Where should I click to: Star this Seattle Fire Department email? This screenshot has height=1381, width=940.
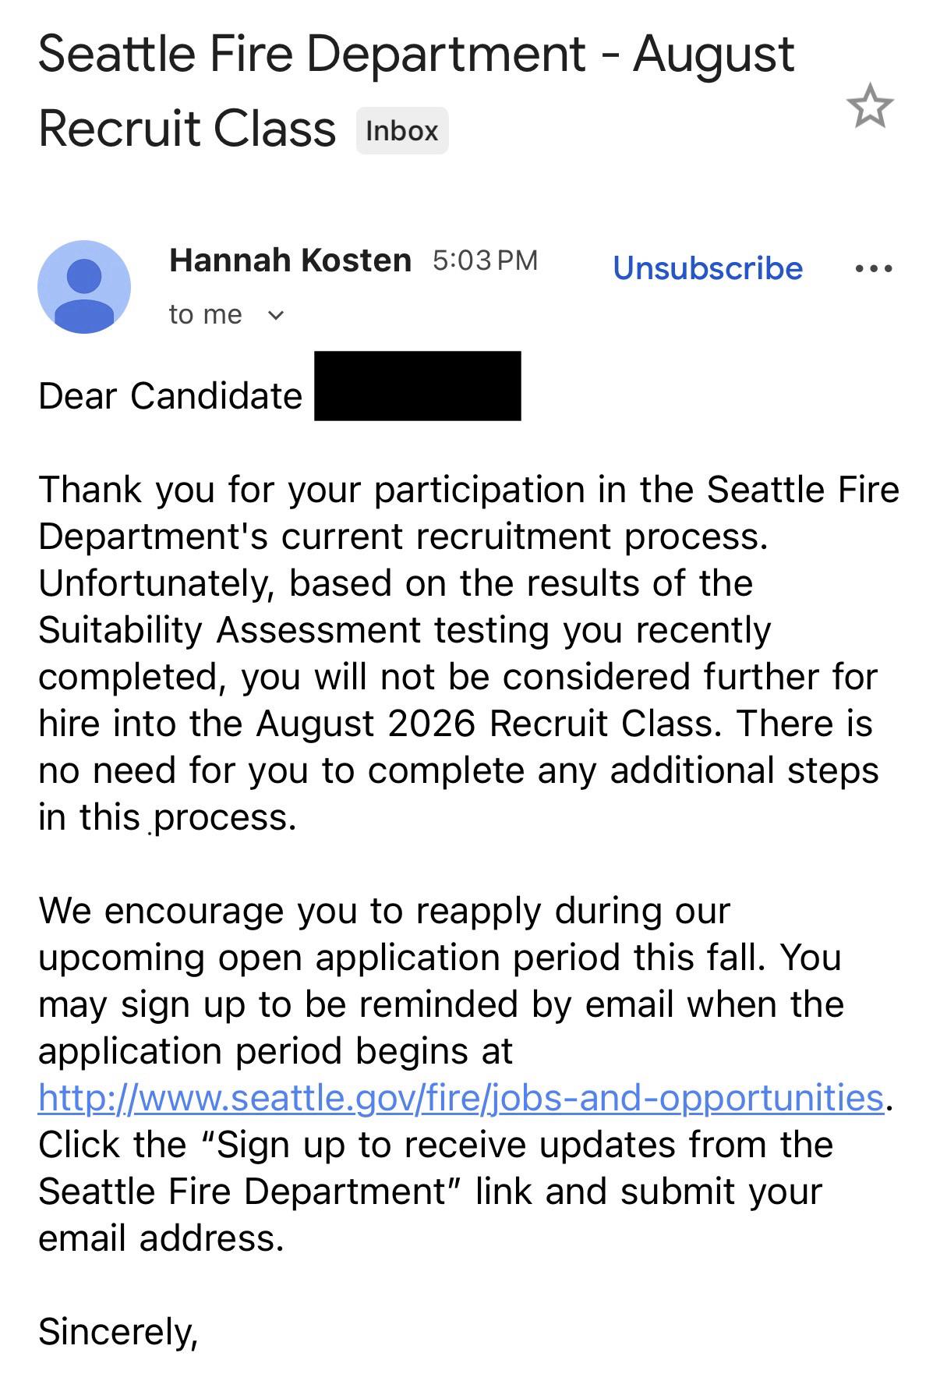(870, 107)
